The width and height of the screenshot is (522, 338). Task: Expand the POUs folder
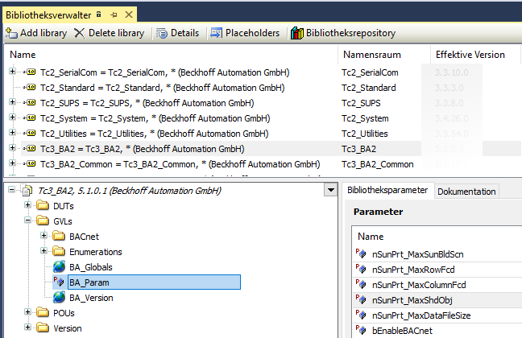point(27,312)
